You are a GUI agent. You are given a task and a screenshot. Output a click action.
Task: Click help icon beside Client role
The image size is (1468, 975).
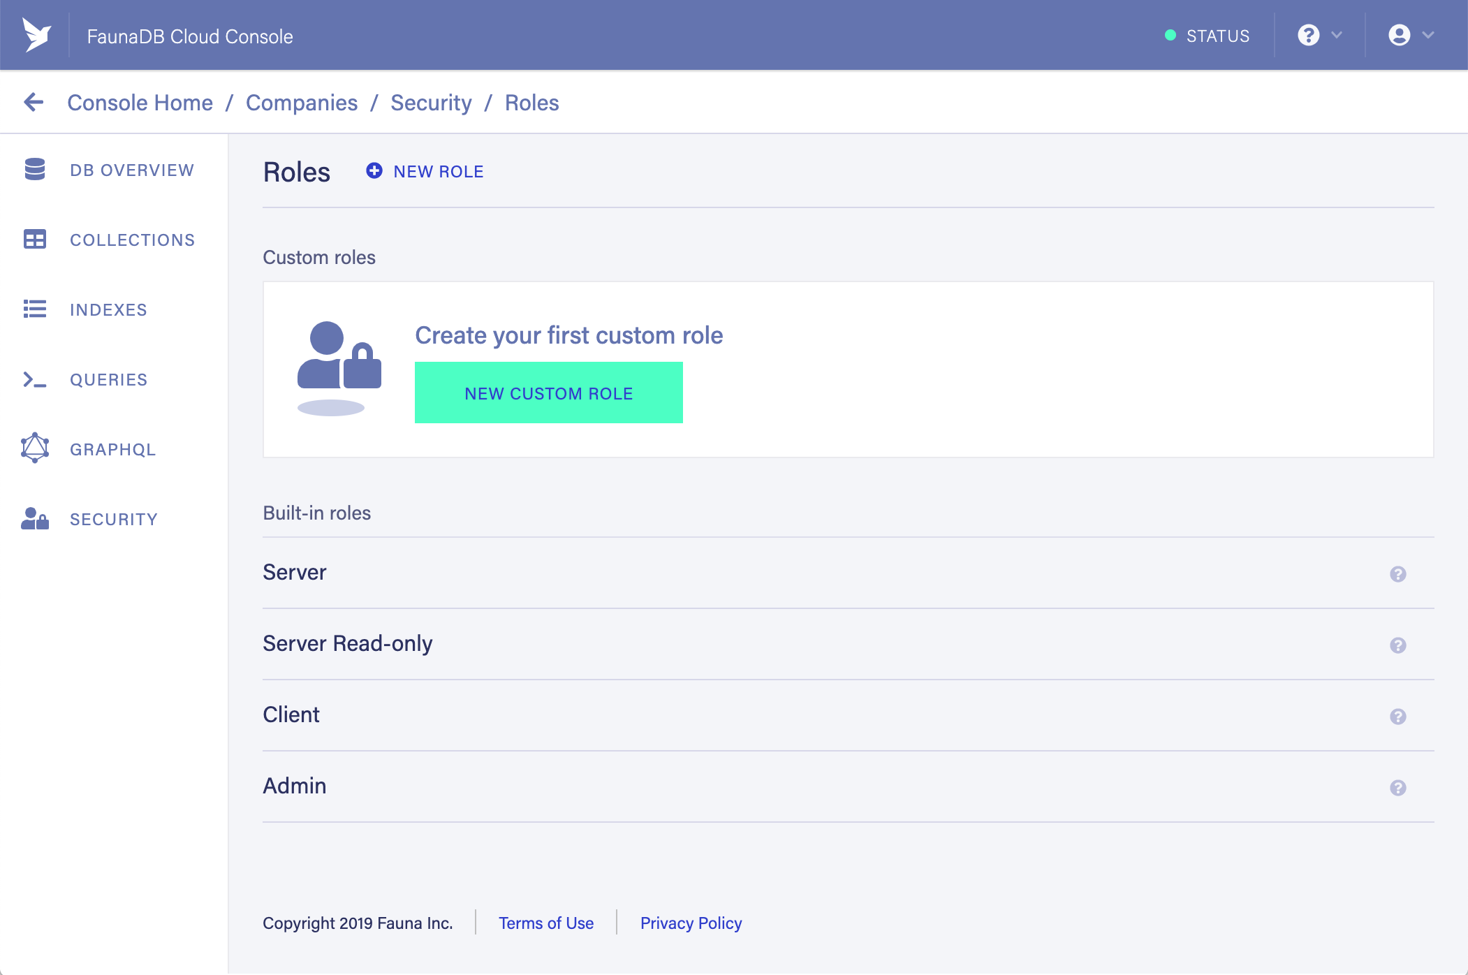point(1397,717)
